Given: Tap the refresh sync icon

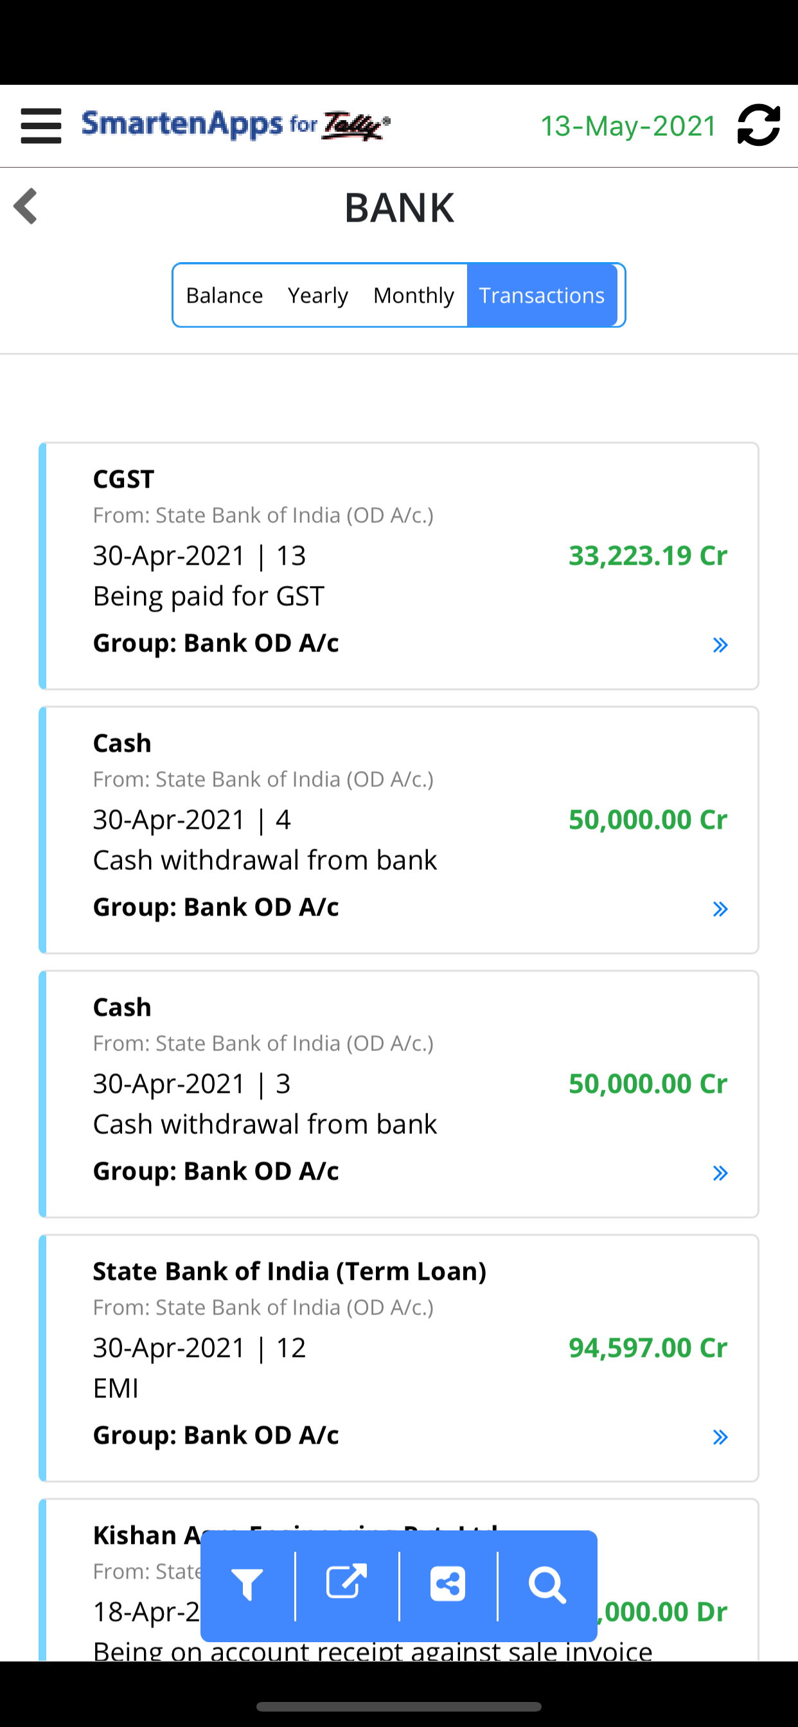Looking at the screenshot, I should pyautogui.click(x=758, y=125).
